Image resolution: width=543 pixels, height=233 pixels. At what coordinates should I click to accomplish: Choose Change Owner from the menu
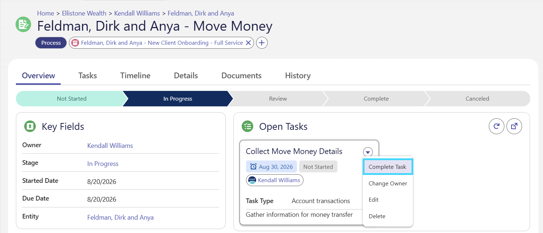point(388,183)
